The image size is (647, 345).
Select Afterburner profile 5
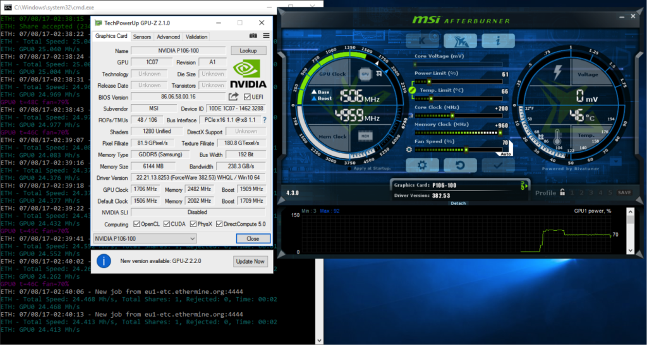610,192
